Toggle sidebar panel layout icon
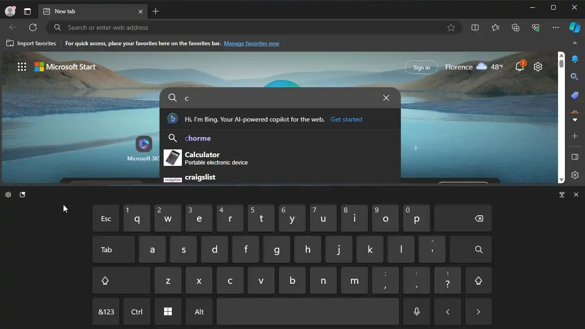Viewport: 585px width, 329px height. [x=575, y=157]
